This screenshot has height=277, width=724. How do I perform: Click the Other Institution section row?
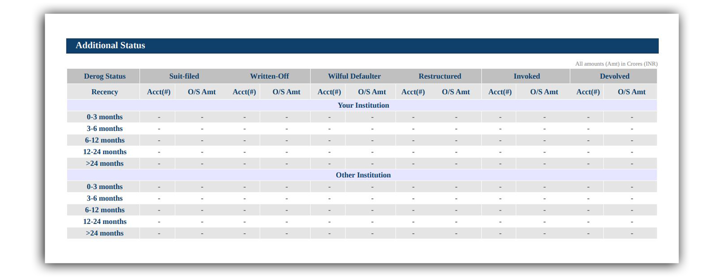(x=363, y=175)
